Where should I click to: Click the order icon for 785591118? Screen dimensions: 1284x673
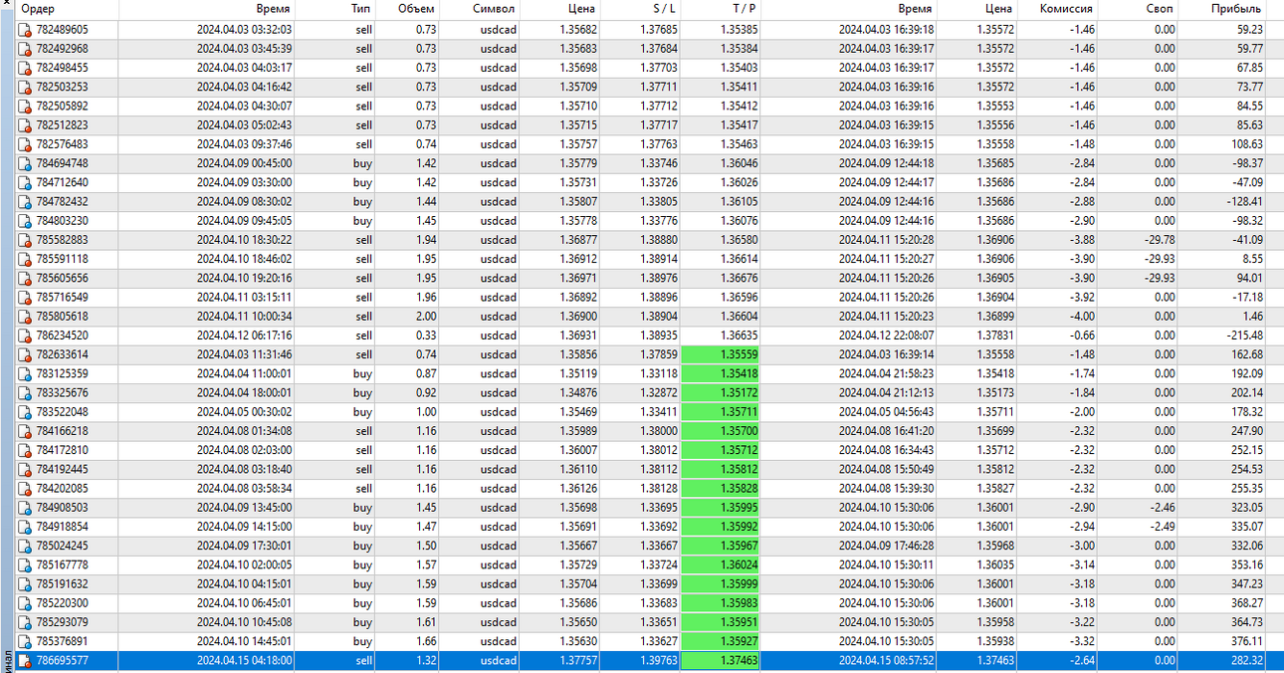25,259
